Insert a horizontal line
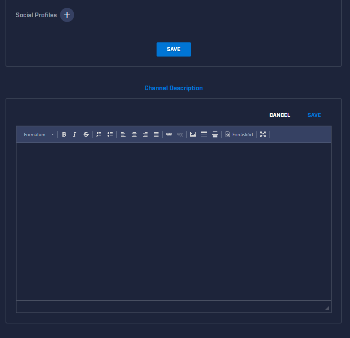The image size is (350, 338). [215, 134]
